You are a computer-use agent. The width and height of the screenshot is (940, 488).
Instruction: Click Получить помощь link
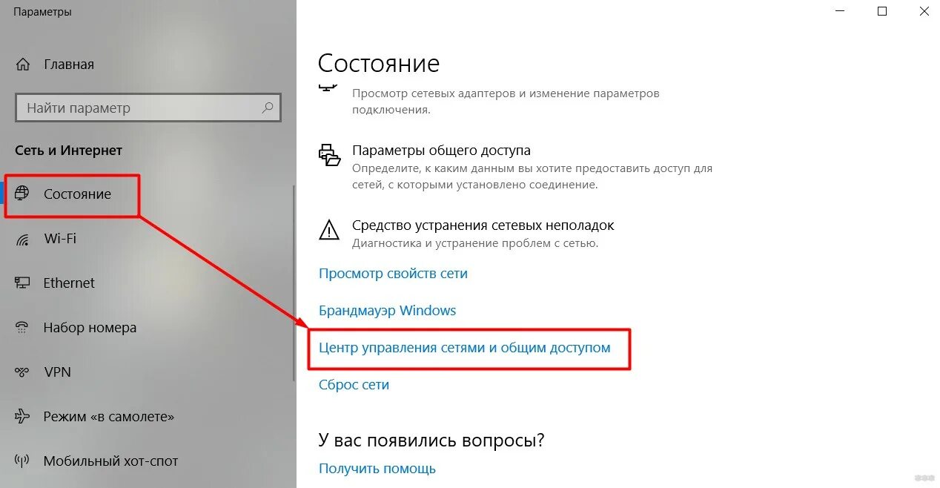click(377, 469)
